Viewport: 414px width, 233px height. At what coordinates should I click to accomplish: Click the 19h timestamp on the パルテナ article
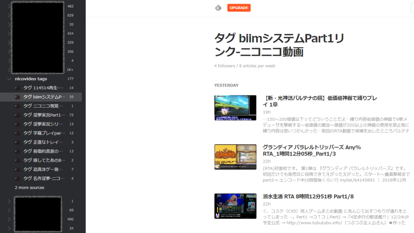point(266,112)
